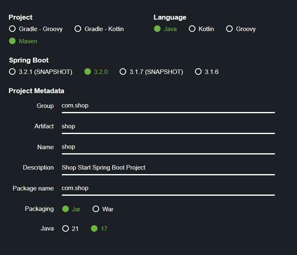Viewport: 297px width, 255px height.
Task: Click into the Name field
Action: 168,147
